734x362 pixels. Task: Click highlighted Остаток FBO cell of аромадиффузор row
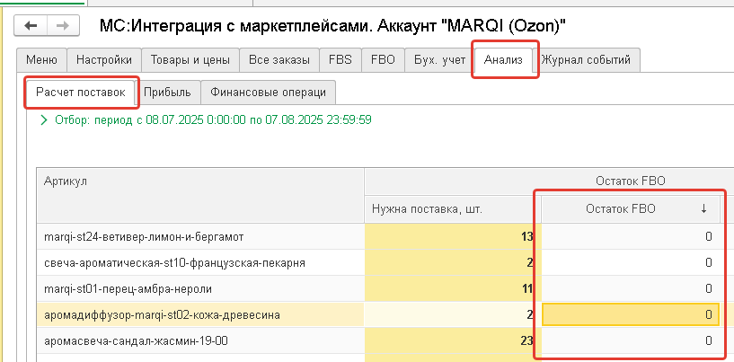630,315
